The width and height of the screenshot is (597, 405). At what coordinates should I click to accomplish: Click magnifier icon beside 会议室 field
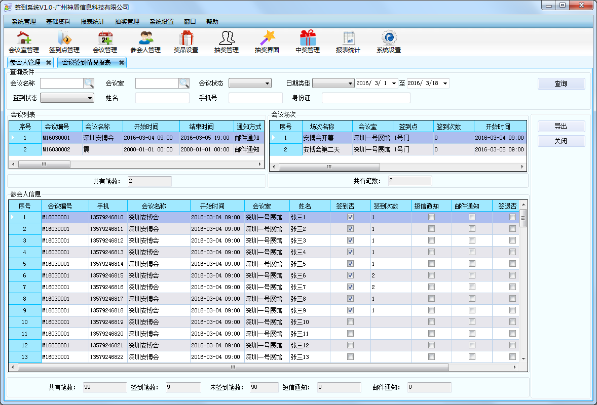point(184,83)
